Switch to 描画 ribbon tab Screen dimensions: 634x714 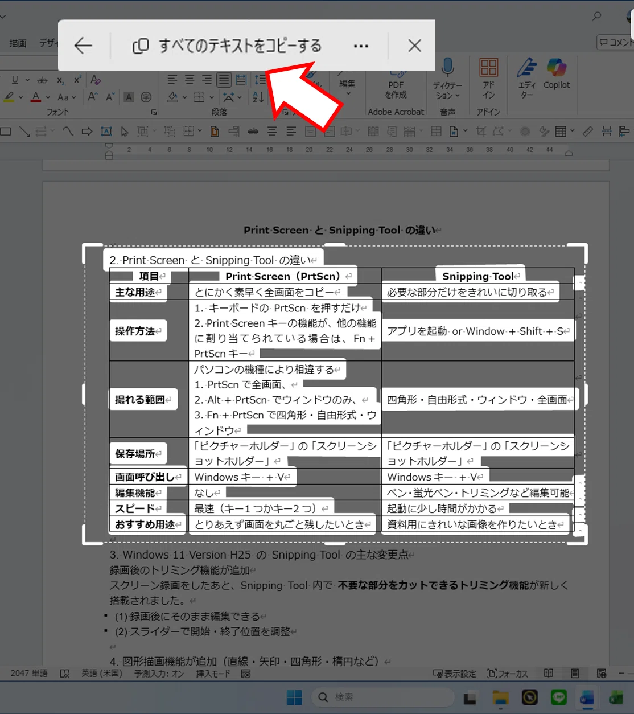(x=18, y=43)
